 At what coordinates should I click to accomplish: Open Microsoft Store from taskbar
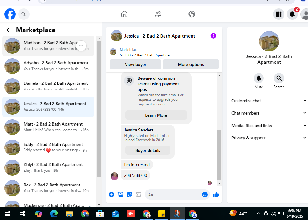[100, 214]
